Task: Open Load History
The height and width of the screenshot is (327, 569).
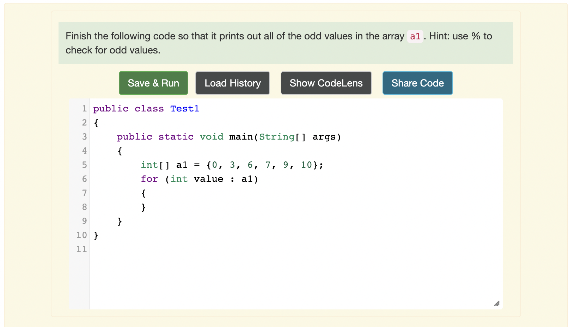Action: (233, 83)
